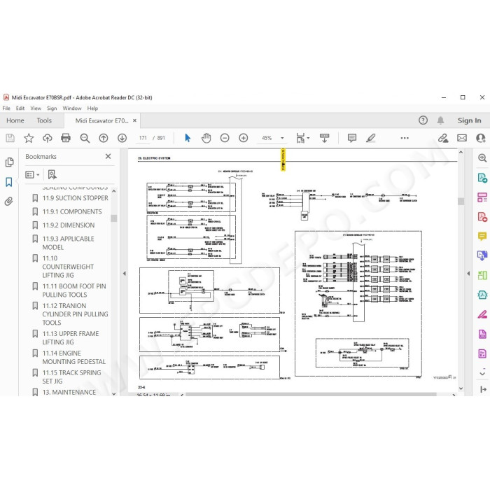
Task: Toggle the Bookmarks panel icon
Action: pos(9,182)
